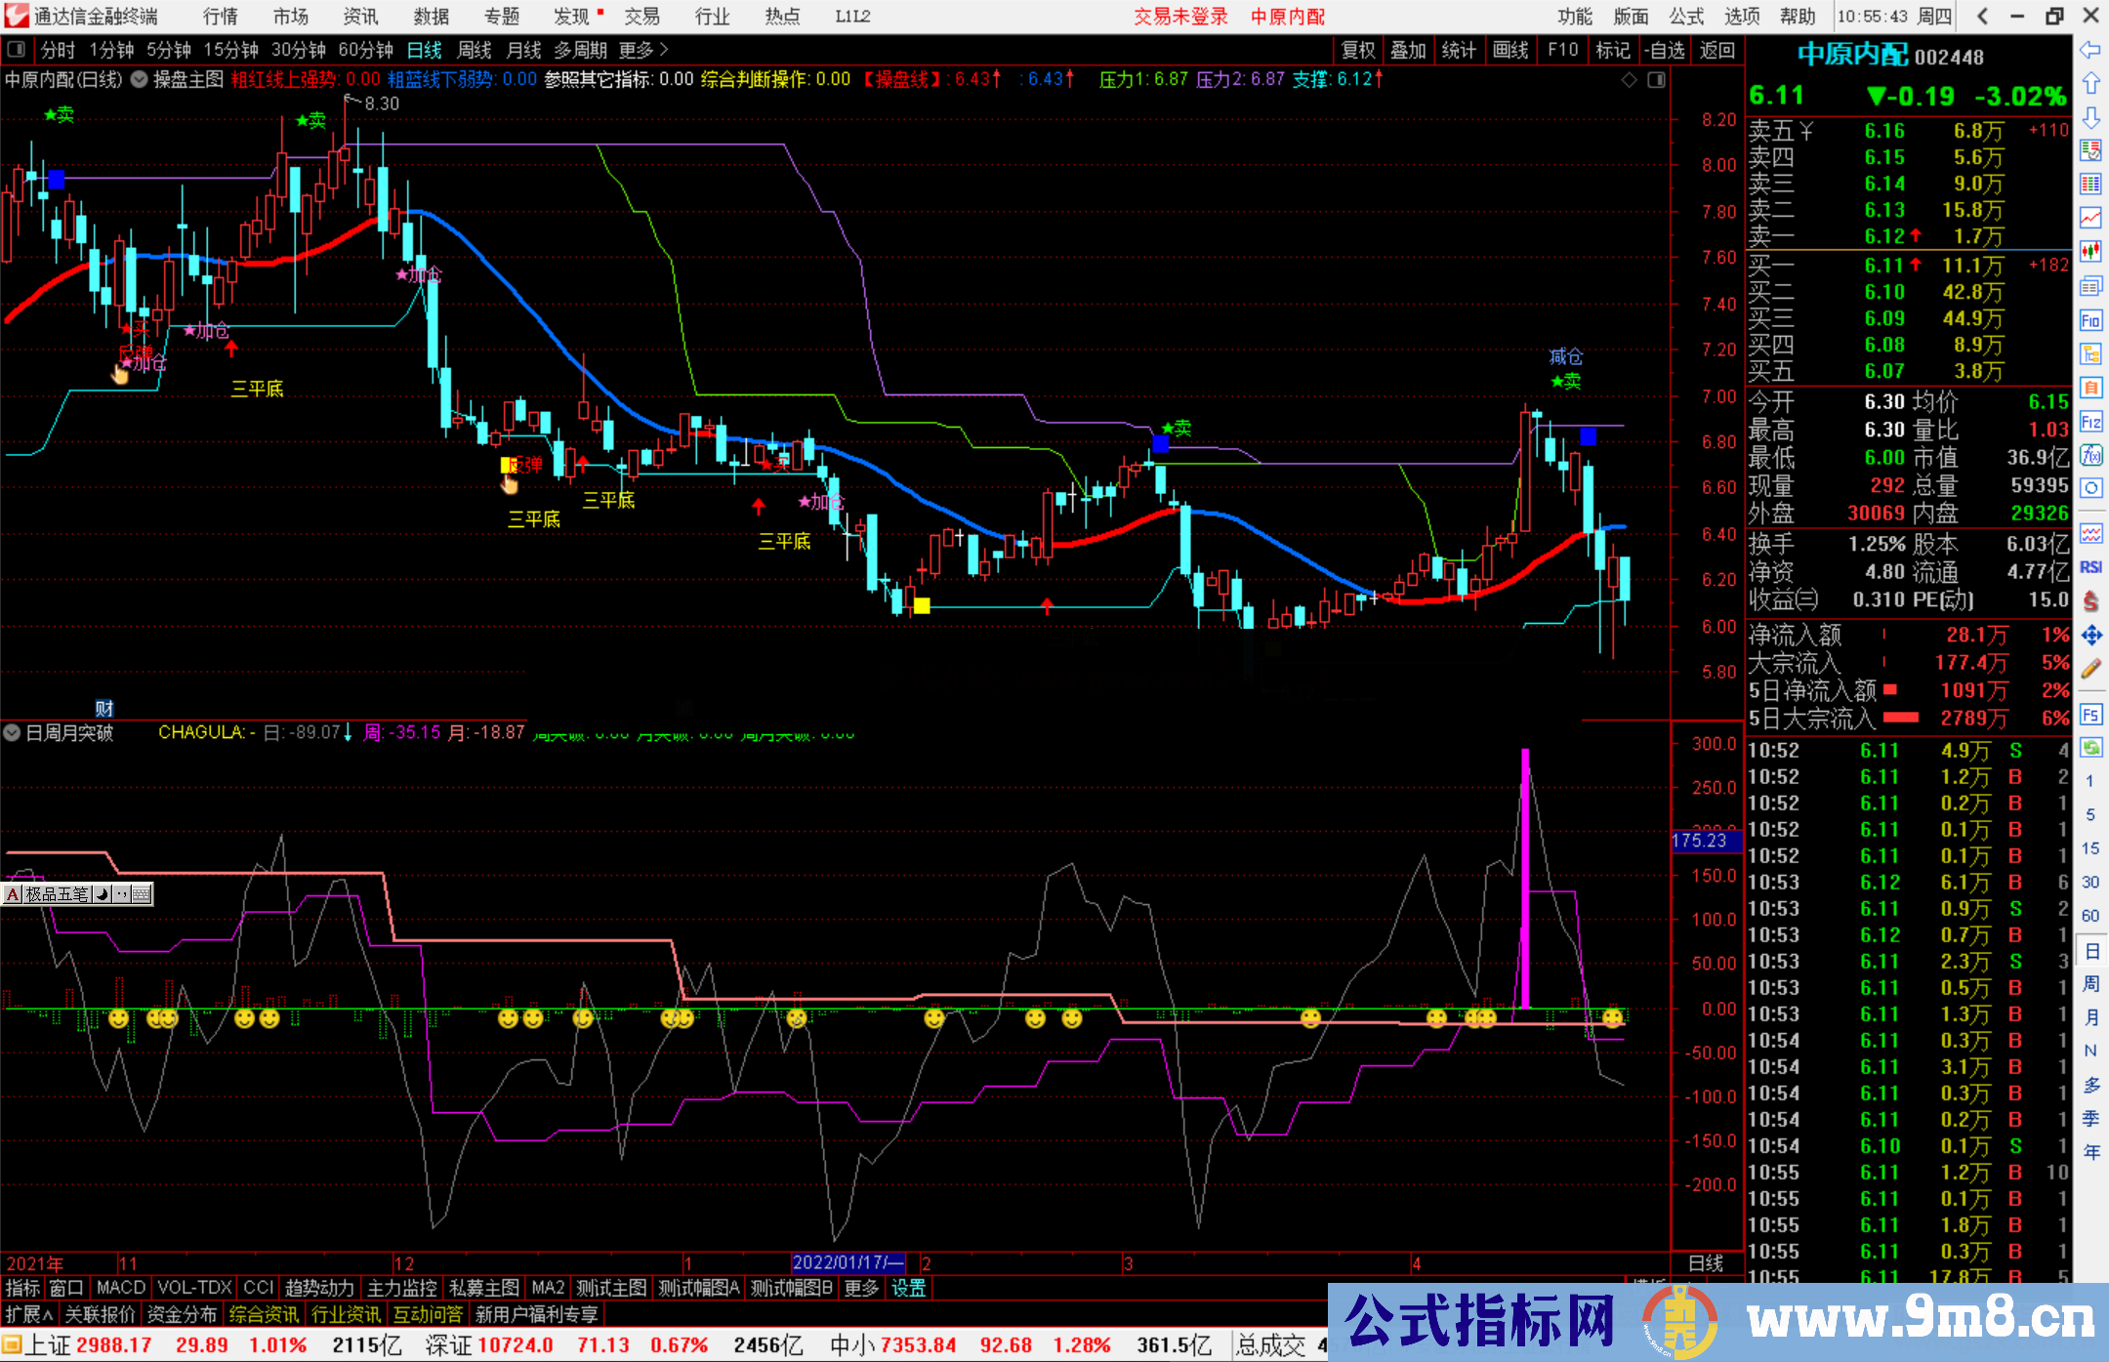Click the 复权 button
The image size is (2109, 1362).
click(x=1358, y=50)
